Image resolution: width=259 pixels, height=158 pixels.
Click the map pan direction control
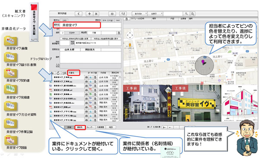130,35
